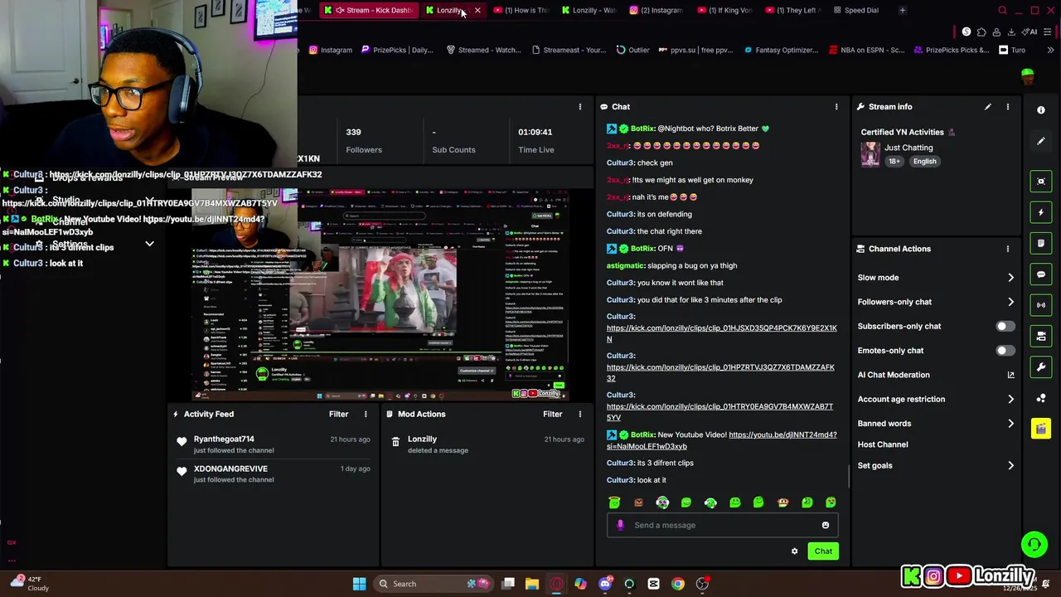Open Chat panel three-dot menu

(x=836, y=107)
